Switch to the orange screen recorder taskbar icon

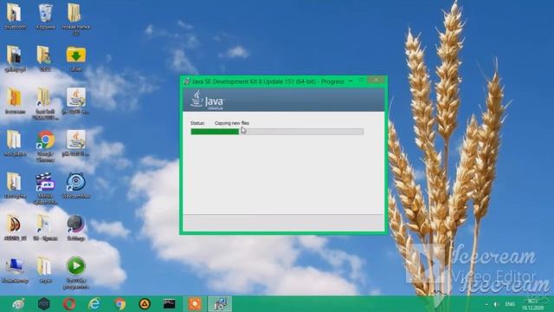(x=195, y=304)
